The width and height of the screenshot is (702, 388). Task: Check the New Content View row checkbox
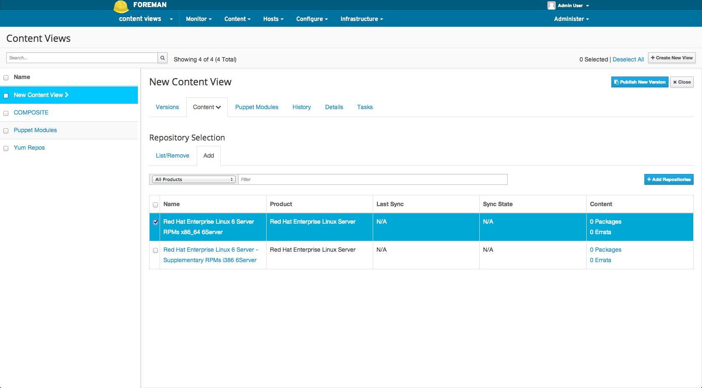(6, 96)
